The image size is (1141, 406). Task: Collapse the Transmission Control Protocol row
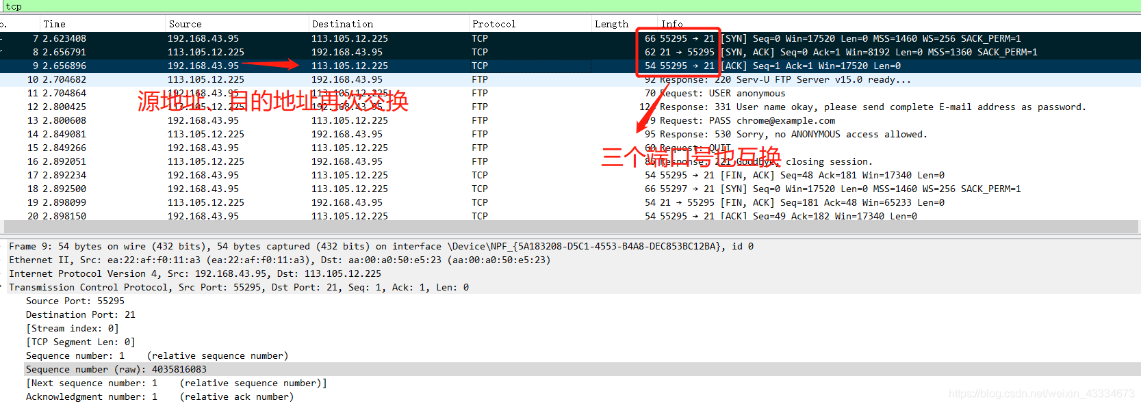pos(570,287)
